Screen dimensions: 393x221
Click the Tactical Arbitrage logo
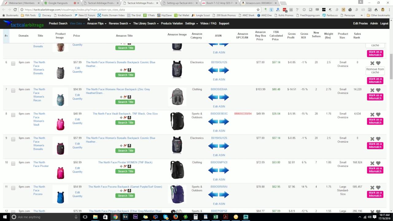24,24
